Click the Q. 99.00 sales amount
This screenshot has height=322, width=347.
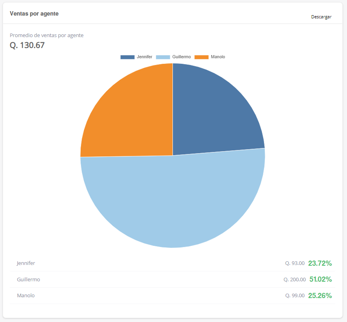click(295, 296)
